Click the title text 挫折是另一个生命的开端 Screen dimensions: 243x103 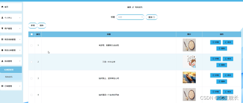109,95
